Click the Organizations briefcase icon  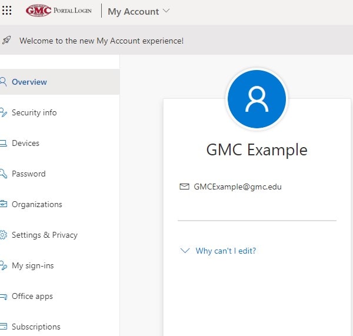(3, 204)
